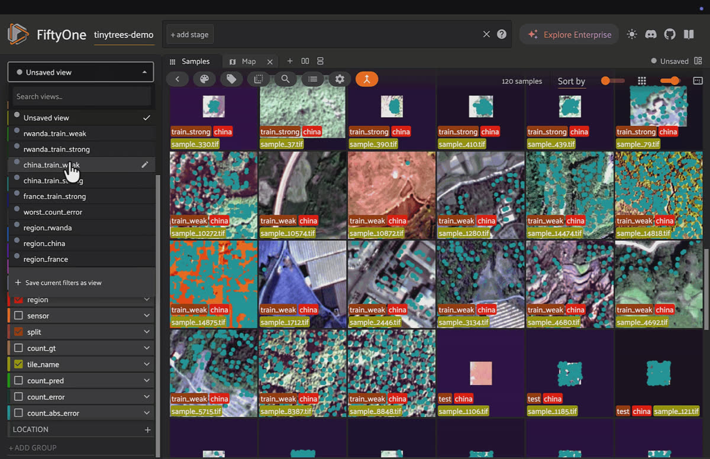
Task: Click the Sort by link
Action: point(572,82)
